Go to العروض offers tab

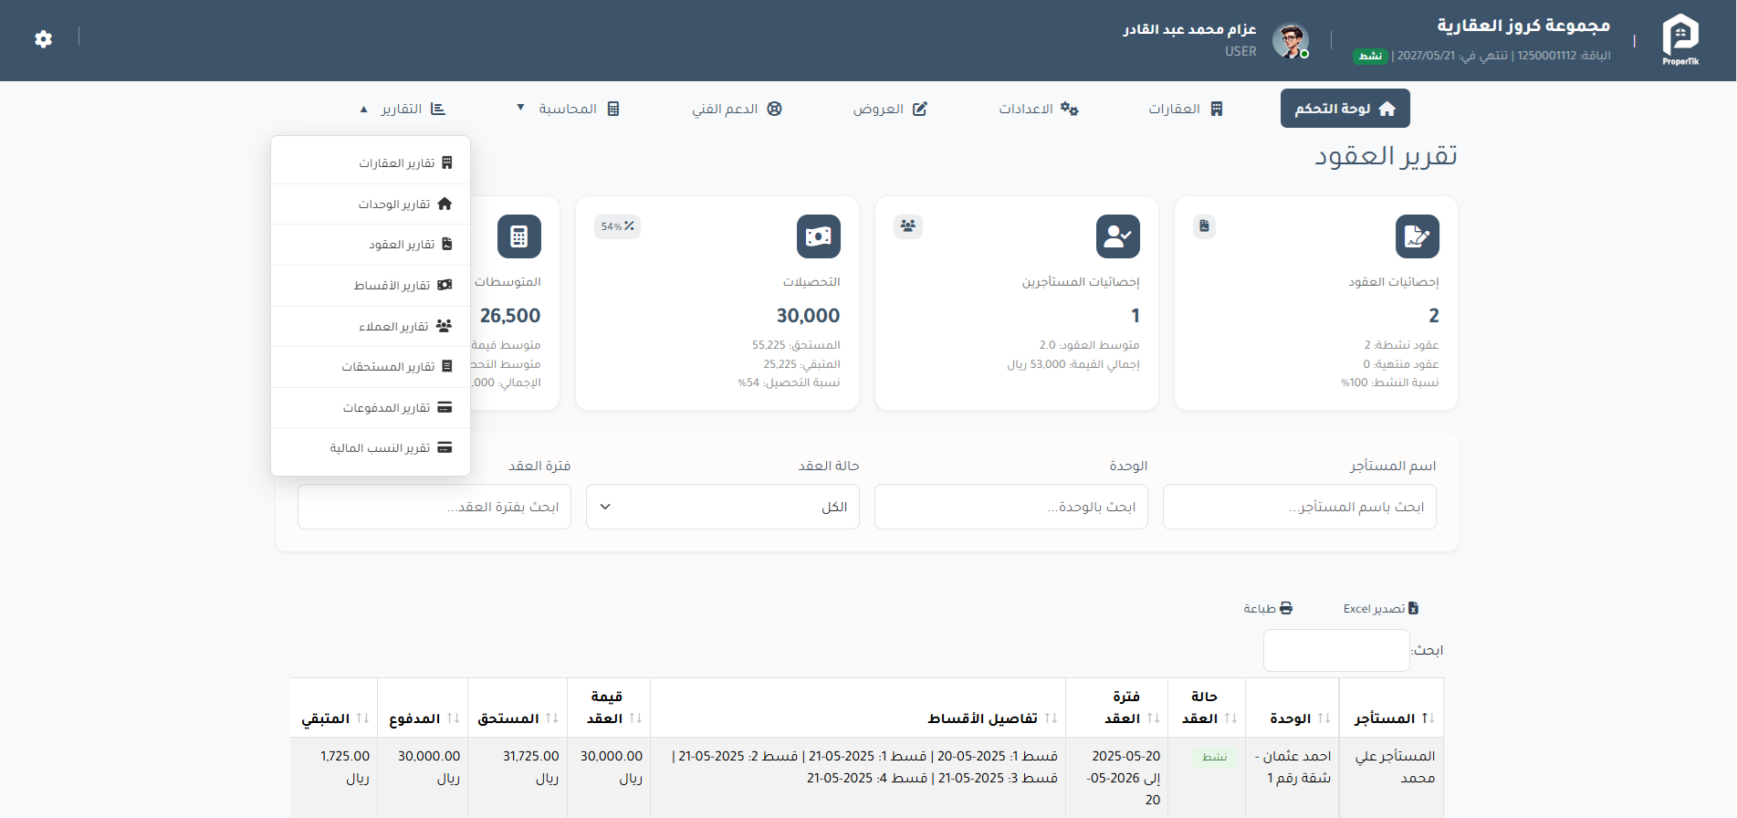pos(889,109)
